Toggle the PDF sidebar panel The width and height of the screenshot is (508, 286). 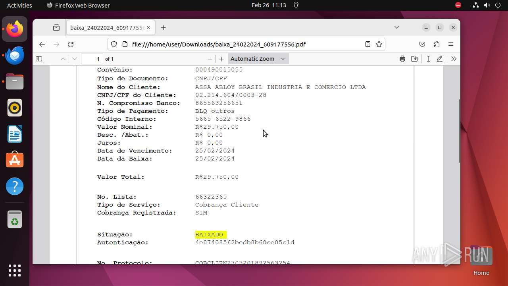tap(39, 59)
